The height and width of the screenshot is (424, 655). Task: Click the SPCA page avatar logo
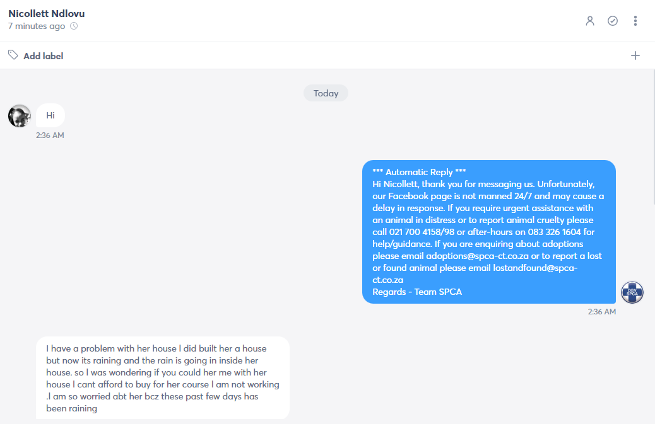(x=632, y=292)
